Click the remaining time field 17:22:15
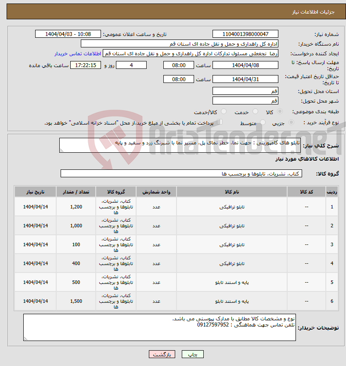This screenshot has width=346, height=366. point(86,65)
